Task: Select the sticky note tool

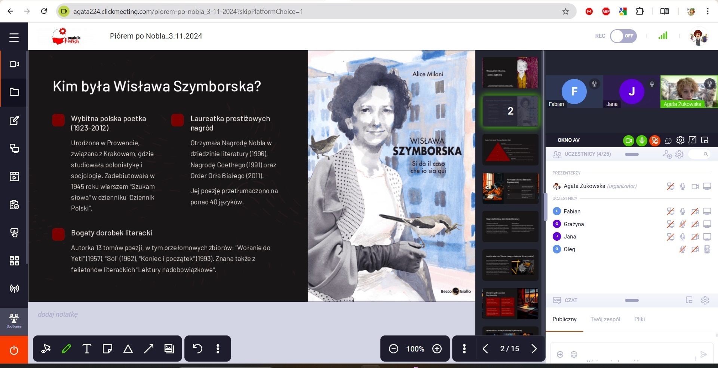Action: pos(107,349)
